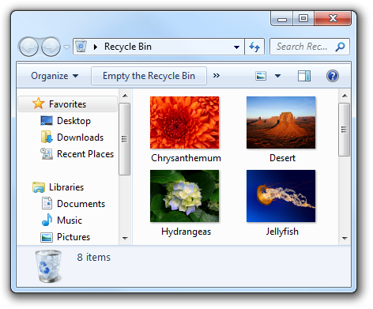Click the Recent Places icon
Image resolution: width=373 pixels, height=309 pixels.
(x=47, y=153)
